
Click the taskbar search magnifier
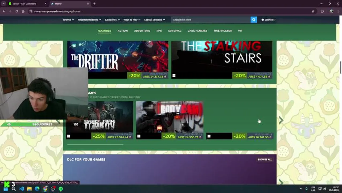[x=14, y=189]
